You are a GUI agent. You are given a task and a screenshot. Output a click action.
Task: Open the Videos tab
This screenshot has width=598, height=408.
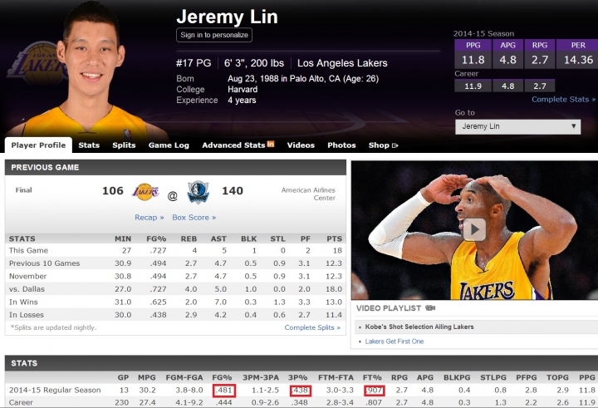point(301,145)
